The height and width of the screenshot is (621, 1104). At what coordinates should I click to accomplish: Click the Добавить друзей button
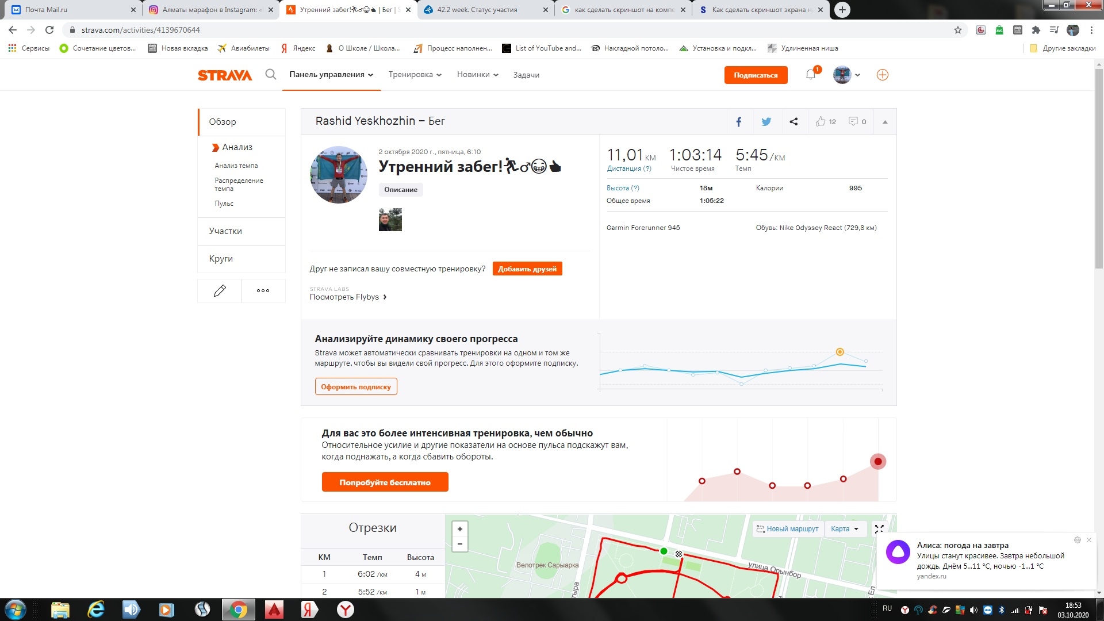pos(527,269)
